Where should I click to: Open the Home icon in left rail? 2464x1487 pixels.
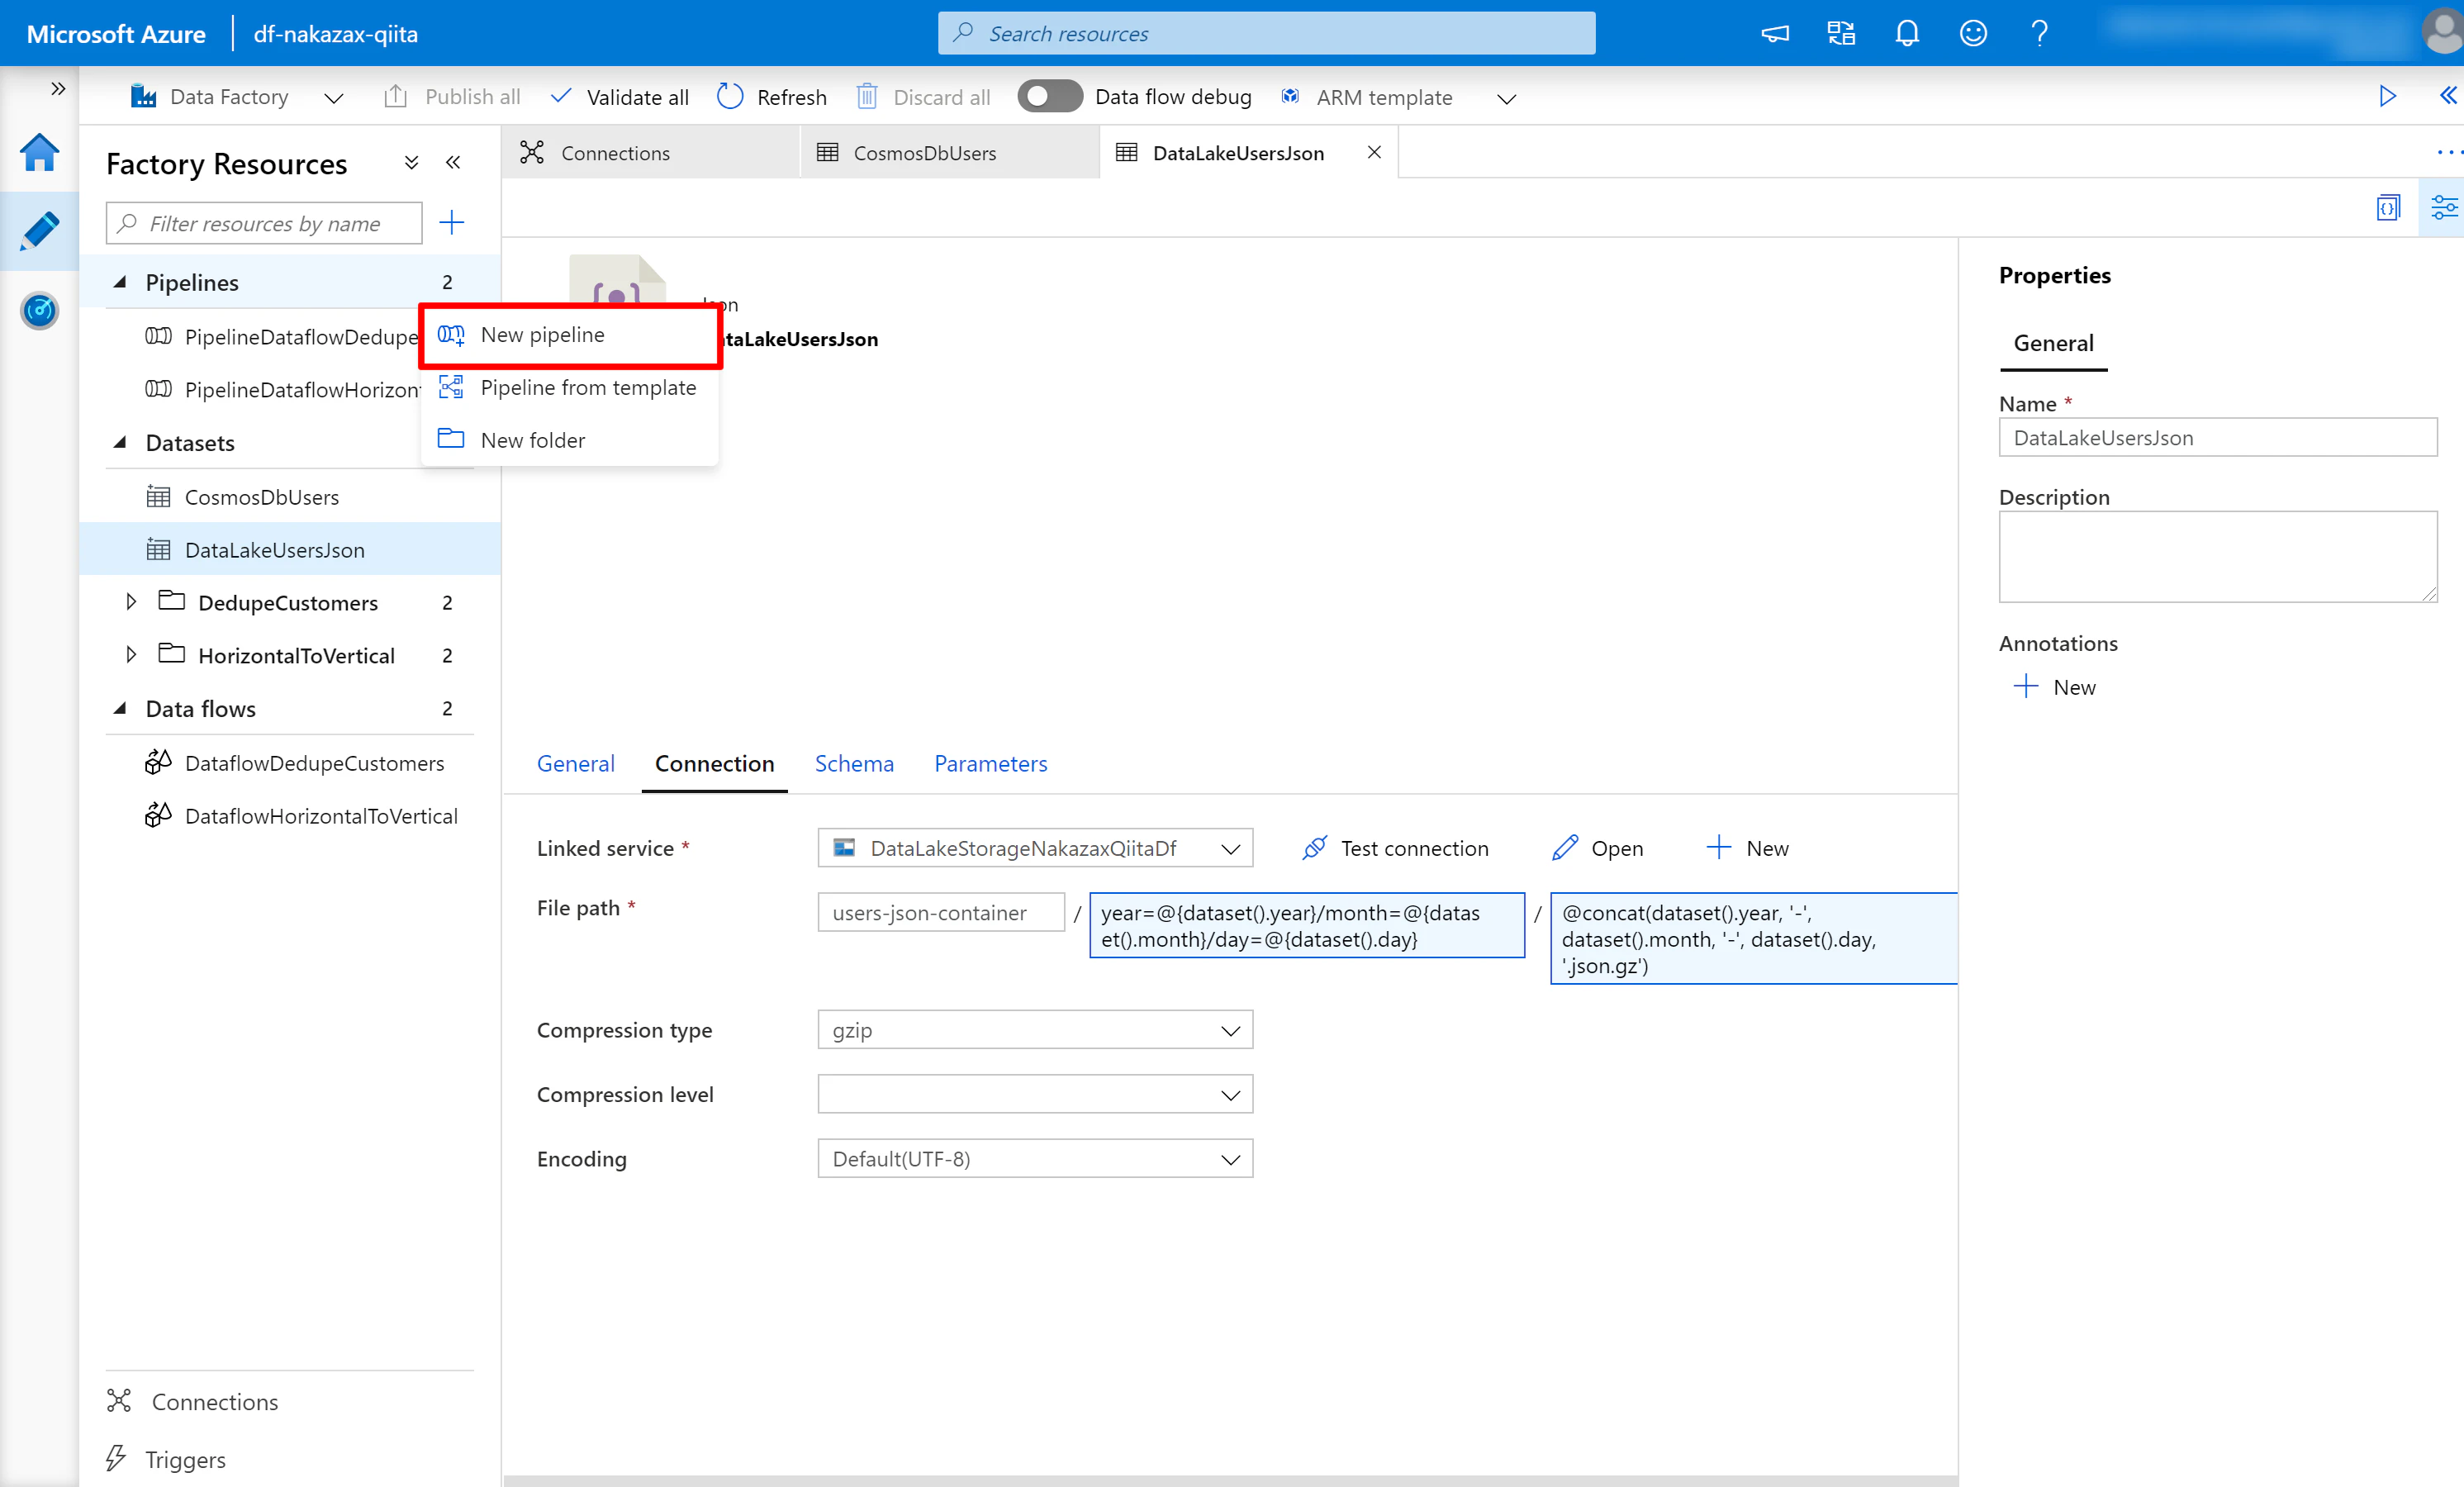39,153
